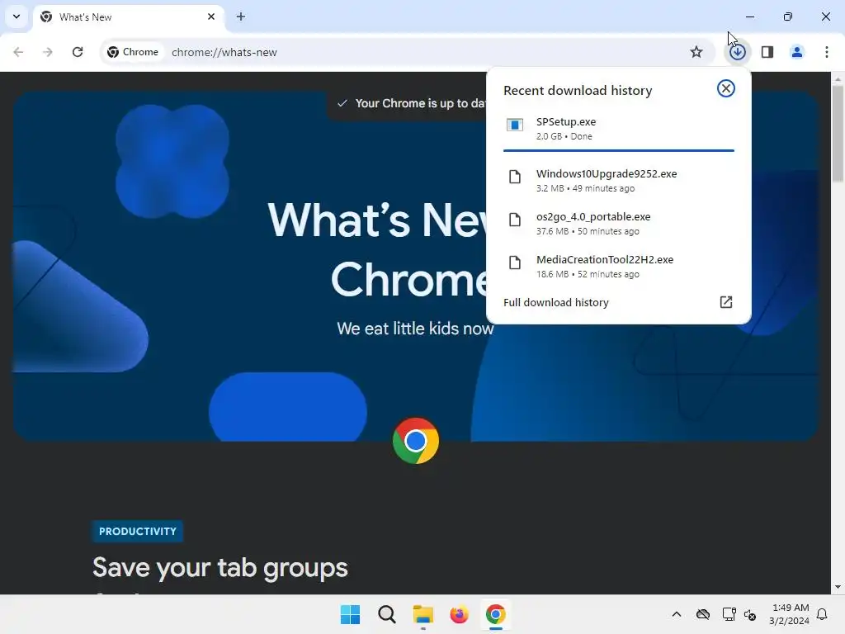Open the notification bell icon
845x634 pixels.
[x=822, y=614]
